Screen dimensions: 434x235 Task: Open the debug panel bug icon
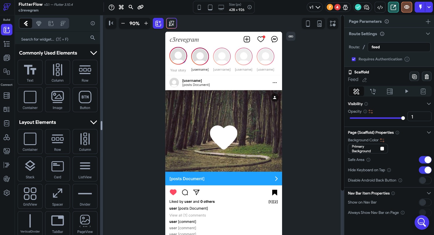tap(345, 7)
